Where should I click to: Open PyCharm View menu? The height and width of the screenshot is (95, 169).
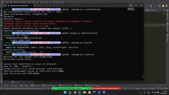point(16,2)
